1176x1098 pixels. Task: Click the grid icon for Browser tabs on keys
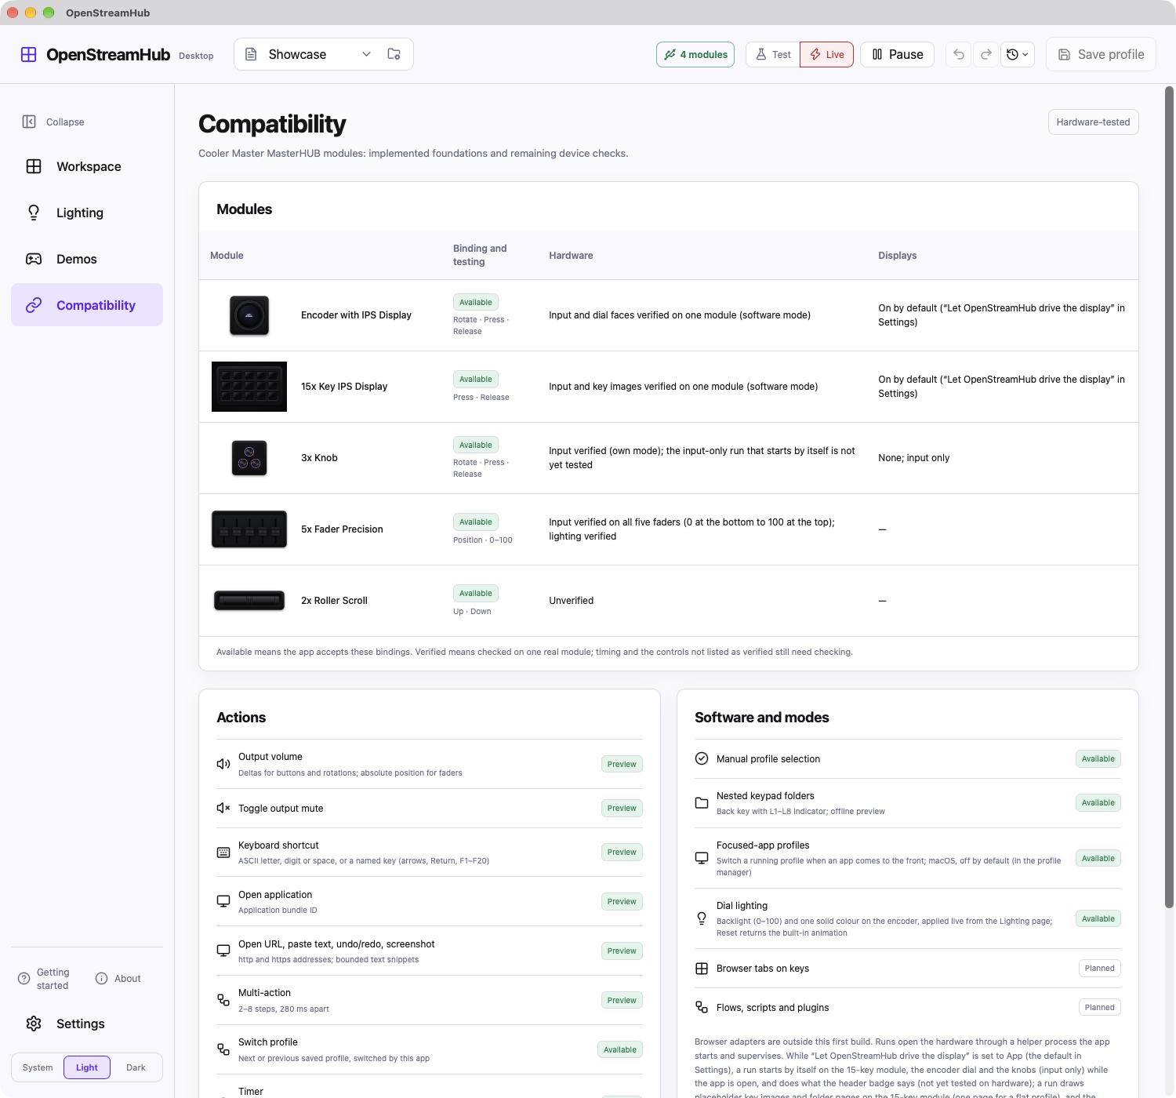[702, 968]
